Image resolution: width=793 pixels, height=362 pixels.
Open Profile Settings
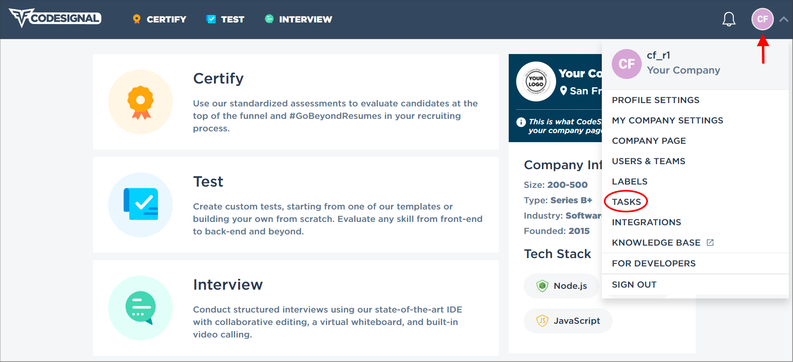pyautogui.click(x=655, y=100)
